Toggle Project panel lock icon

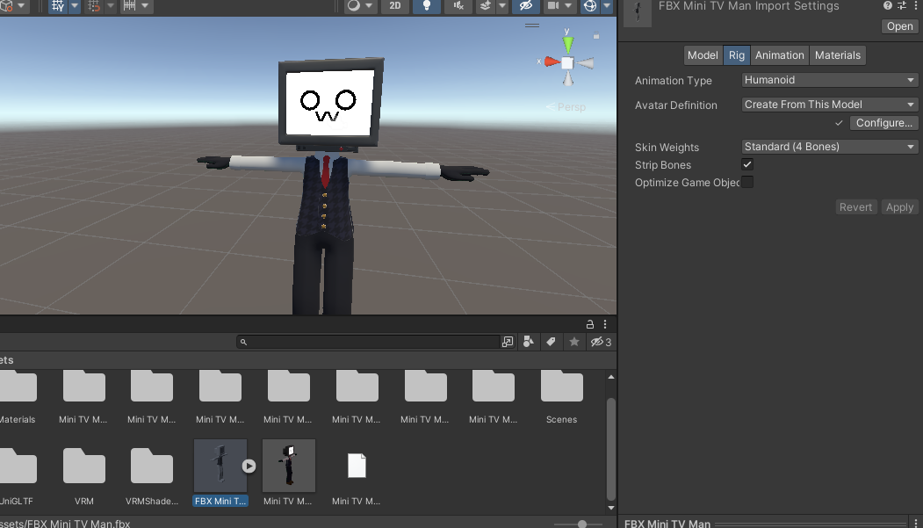pyautogui.click(x=590, y=324)
